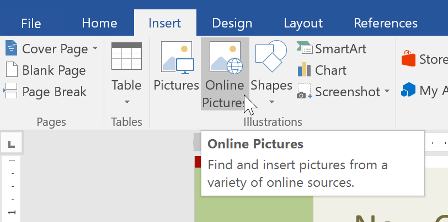Switch to the Home tab
The image size is (448, 222).
click(99, 23)
